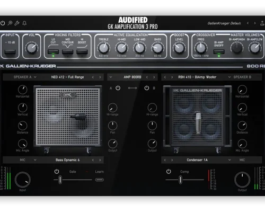Click the Bi-Amp/Low master volume knob
The image size is (265, 212).
pos(255,48)
